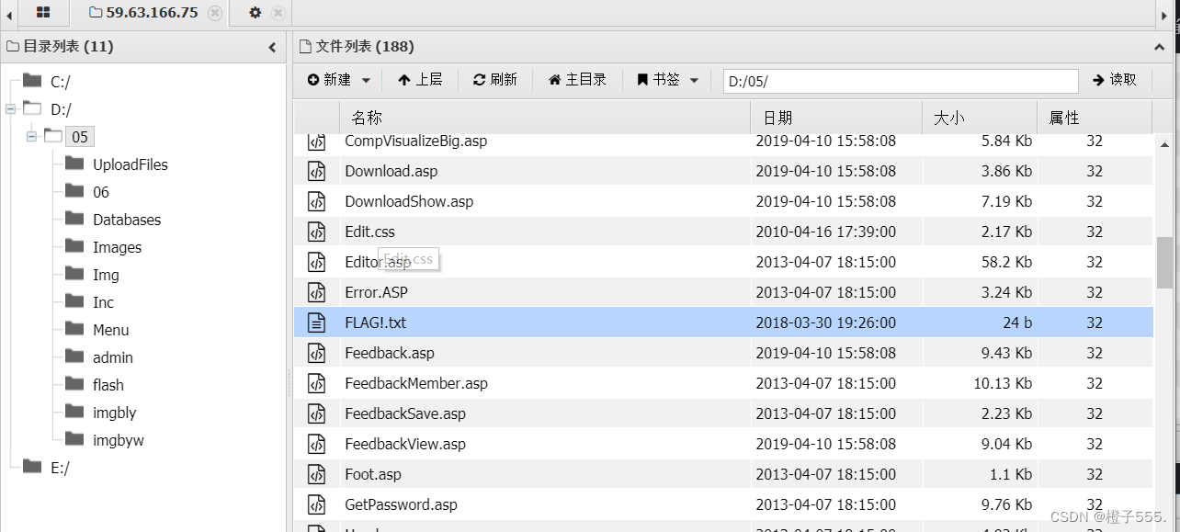Select the Download.asp file name
Viewport: 1180px width, 532px height.
point(391,171)
